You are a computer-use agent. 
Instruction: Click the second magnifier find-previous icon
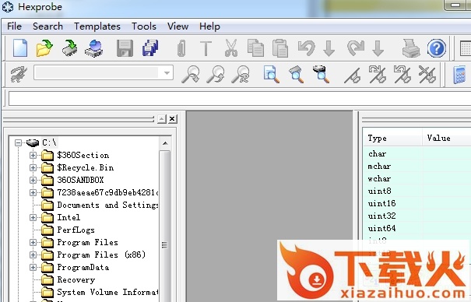tap(216, 74)
